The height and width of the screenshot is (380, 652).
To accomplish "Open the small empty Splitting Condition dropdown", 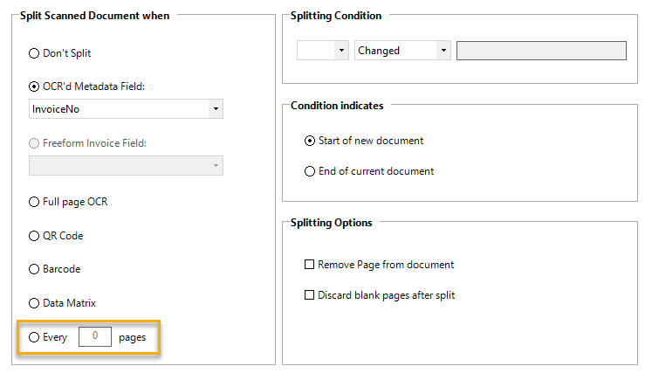I will click(323, 51).
